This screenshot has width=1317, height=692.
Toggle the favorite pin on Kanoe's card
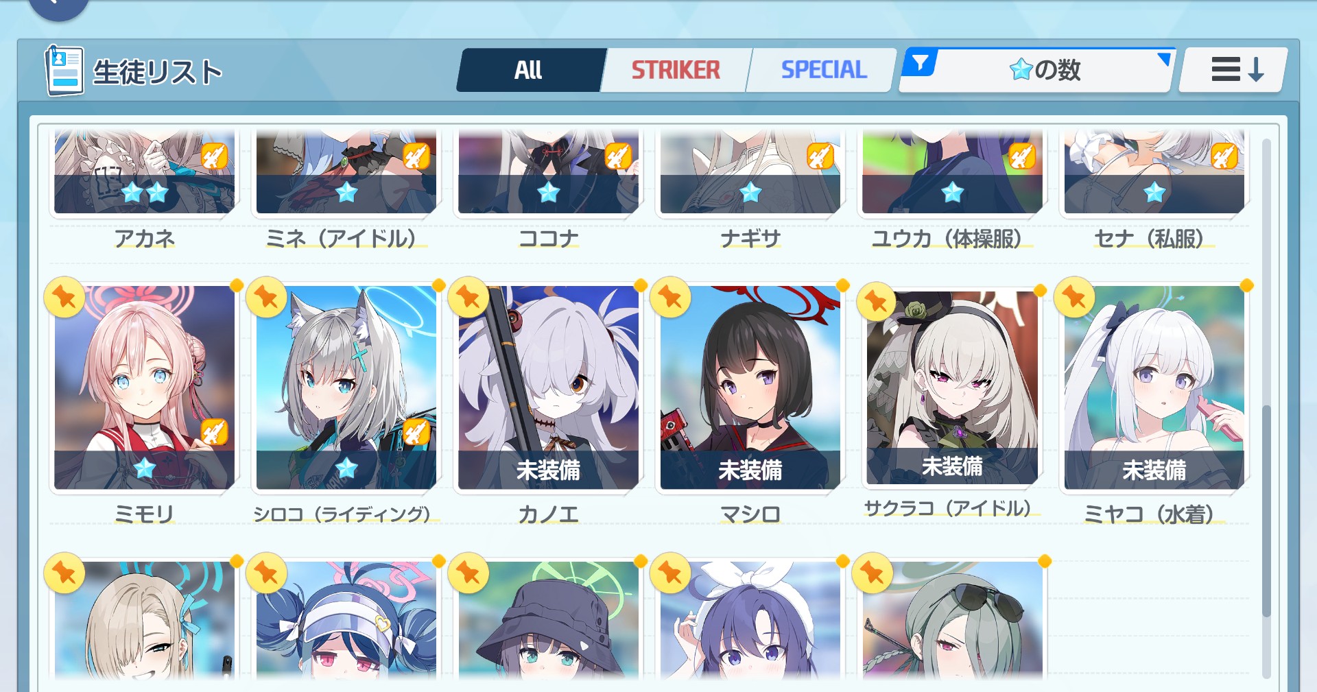468,297
